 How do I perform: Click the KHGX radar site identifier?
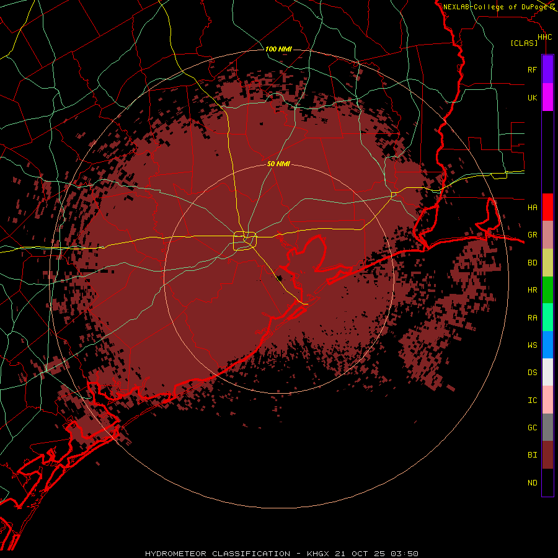[319, 554]
